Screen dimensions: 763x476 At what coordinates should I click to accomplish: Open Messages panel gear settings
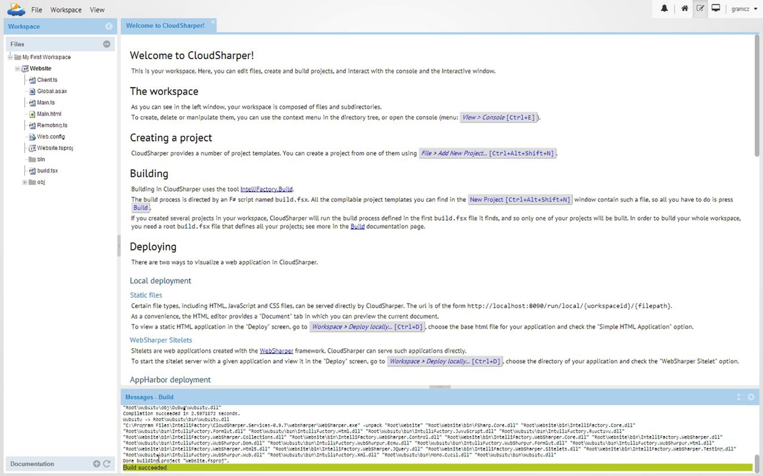[x=751, y=397]
